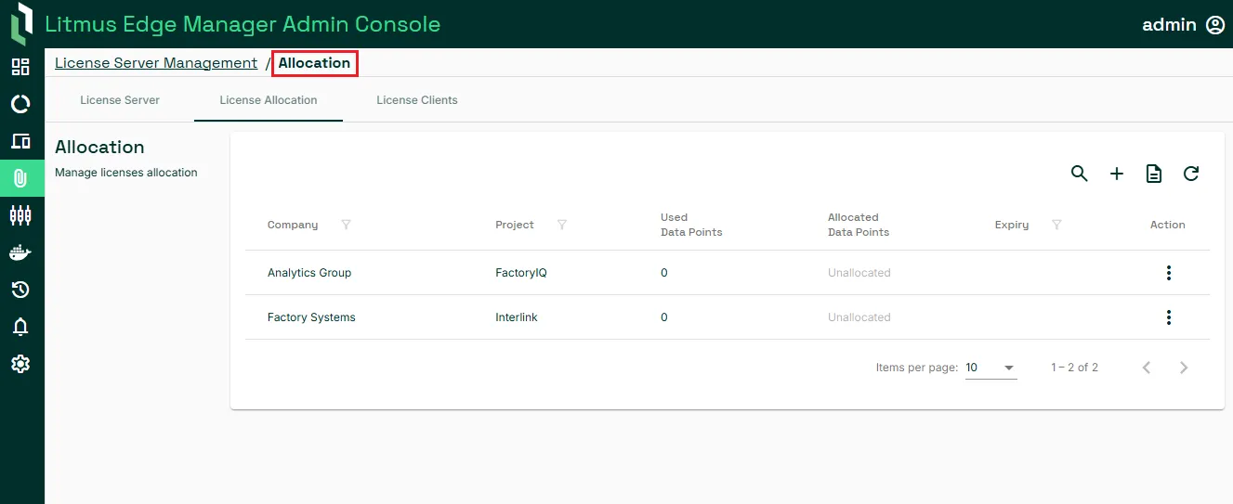Open the notifications bell icon
Viewport: 1233px width, 504px height.
(20, 327)
